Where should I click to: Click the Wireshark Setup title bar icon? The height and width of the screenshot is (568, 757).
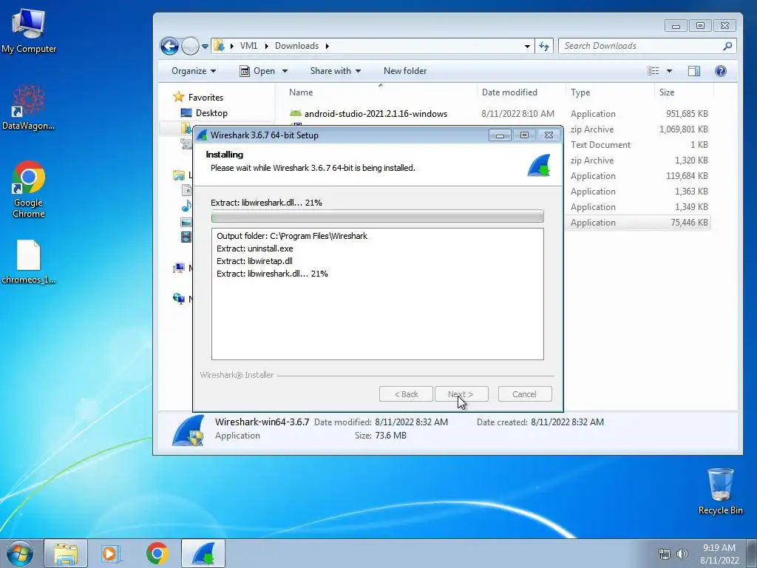click(203, 135)
